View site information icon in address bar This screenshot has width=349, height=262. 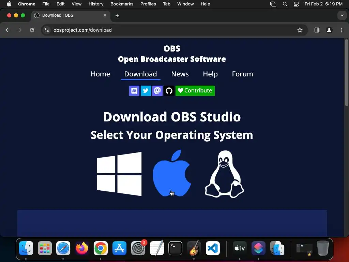point(46,30)
